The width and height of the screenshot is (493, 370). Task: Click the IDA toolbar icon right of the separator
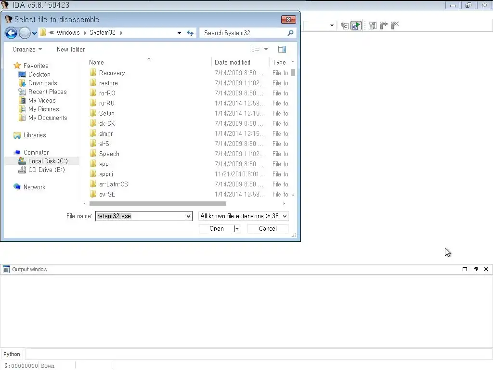pyautogui.click(x=373, y=26)
